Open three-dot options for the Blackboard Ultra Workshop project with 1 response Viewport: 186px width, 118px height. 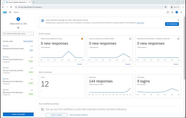pos(32,79)
